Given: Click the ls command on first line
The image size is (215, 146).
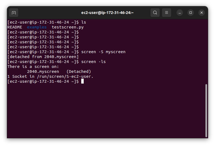Looking at the screenshot, I should click(84, 22).
